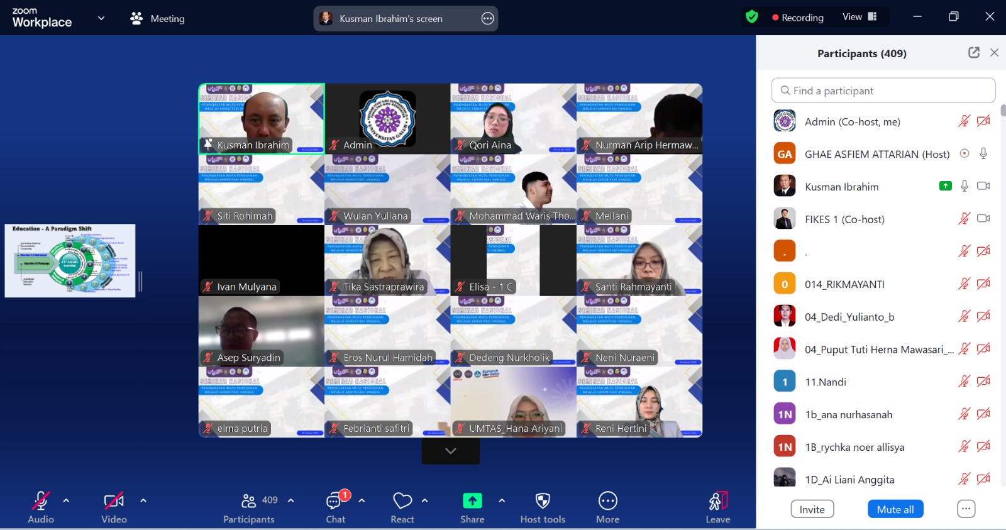The width and height of the screenshot is (1006, 530).
Task: Click the green Share screen icon
Action: pos(472,501)
